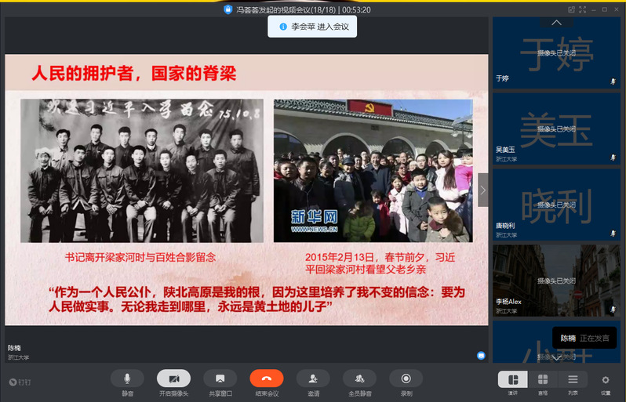Invite participants using 邀请 button
The image size is (626, 402).
coord(314,378)
